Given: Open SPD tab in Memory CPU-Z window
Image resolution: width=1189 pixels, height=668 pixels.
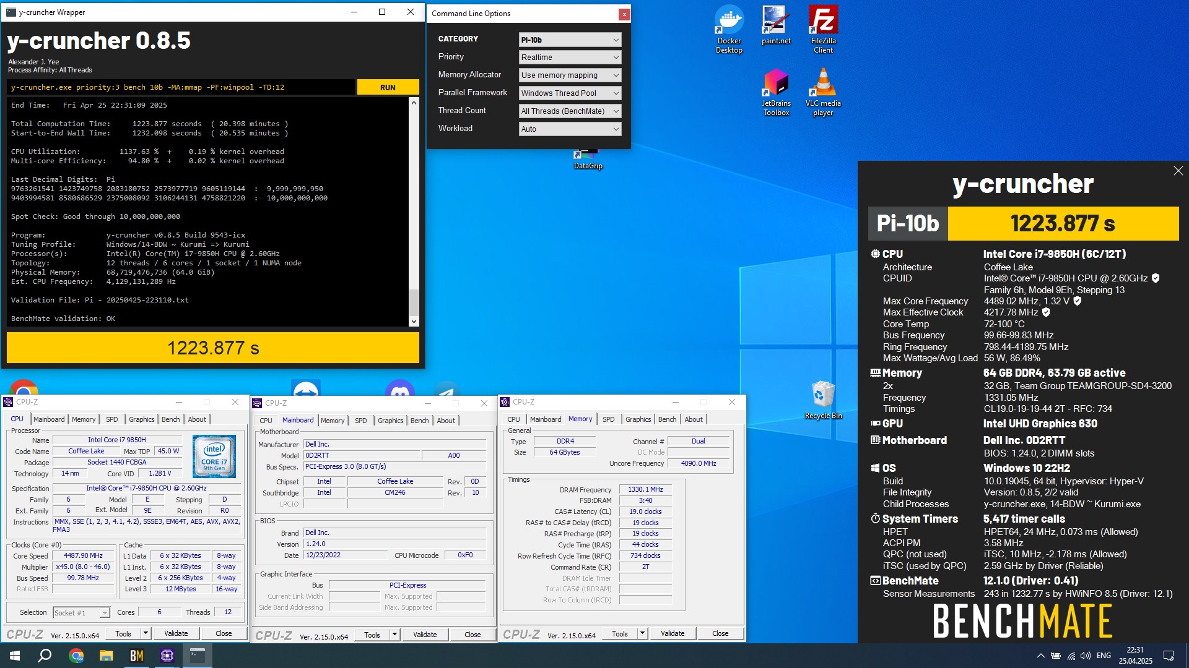Looking at the screenshot, I should coord(609,419).
